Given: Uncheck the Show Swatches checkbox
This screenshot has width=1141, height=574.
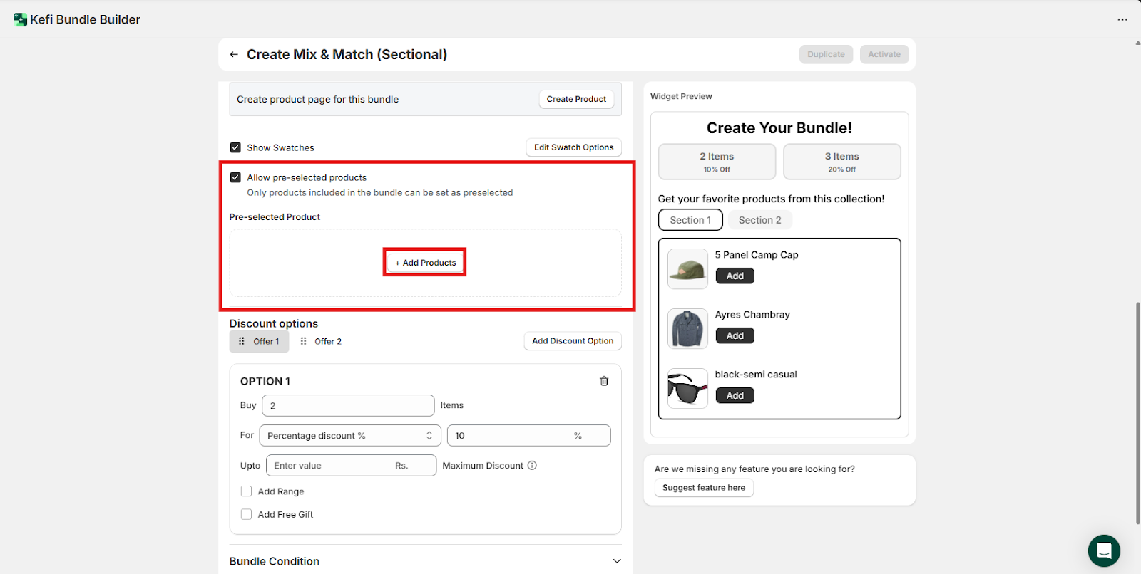Looking at the screenshot, I should (x=235, y=147).
